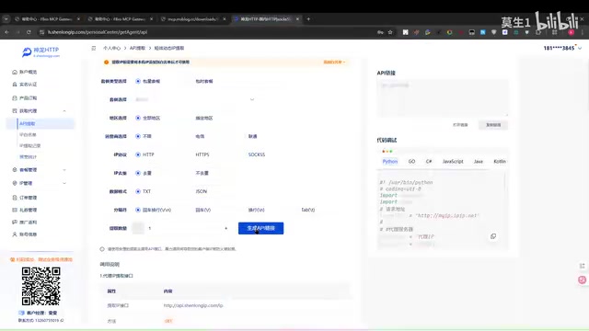Open 账户概览 house icon in sidebar
This screenshot has height=331, width=589.
click(15, 72)
